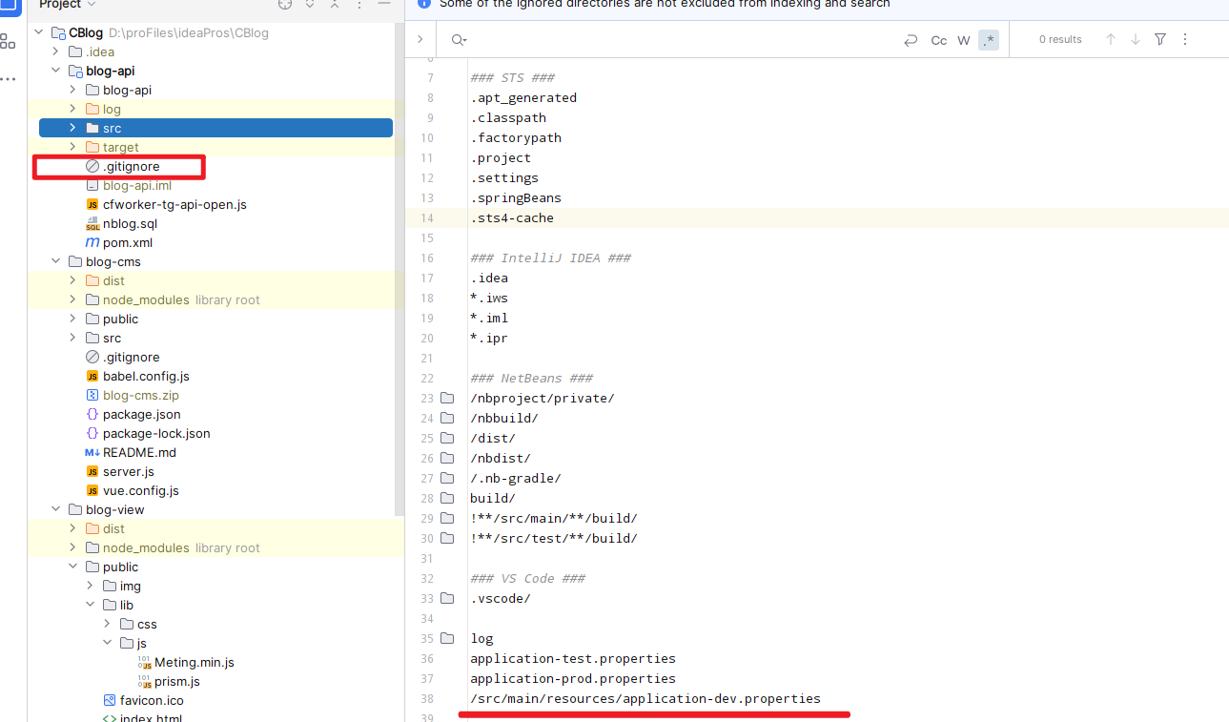
Task: Go to the next occurrence arrow
Action: [x=1136, y=40]
